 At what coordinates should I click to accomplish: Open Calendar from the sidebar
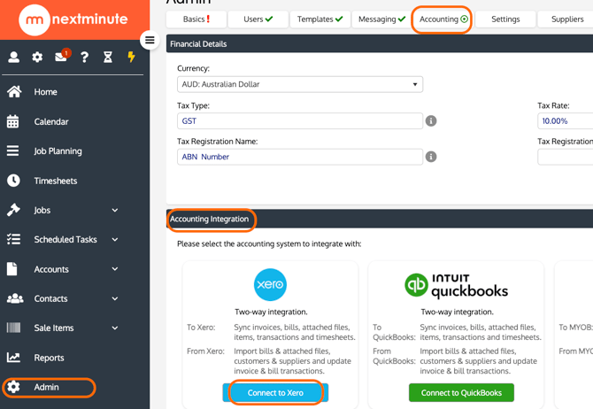pos(50,121)
